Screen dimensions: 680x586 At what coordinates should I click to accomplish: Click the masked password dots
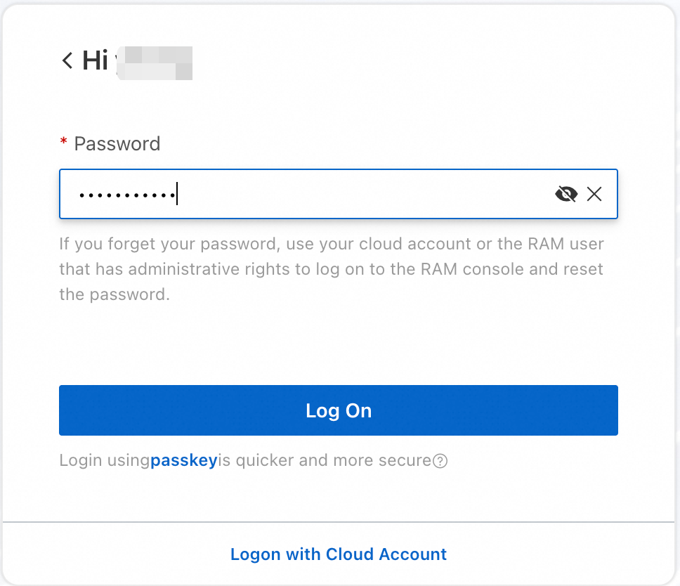(126, 195)
